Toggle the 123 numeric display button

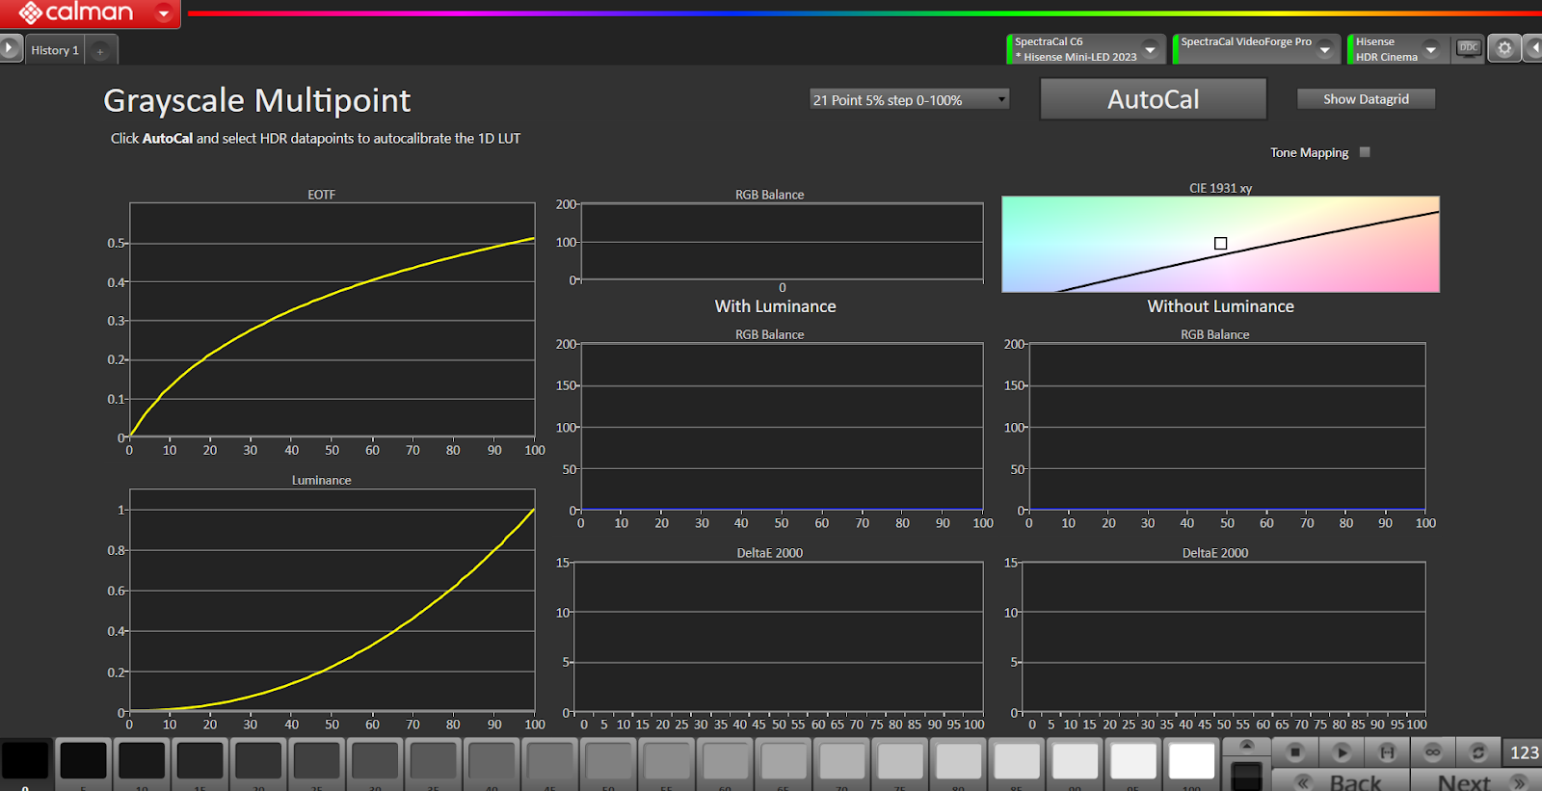pos(1524,752)
